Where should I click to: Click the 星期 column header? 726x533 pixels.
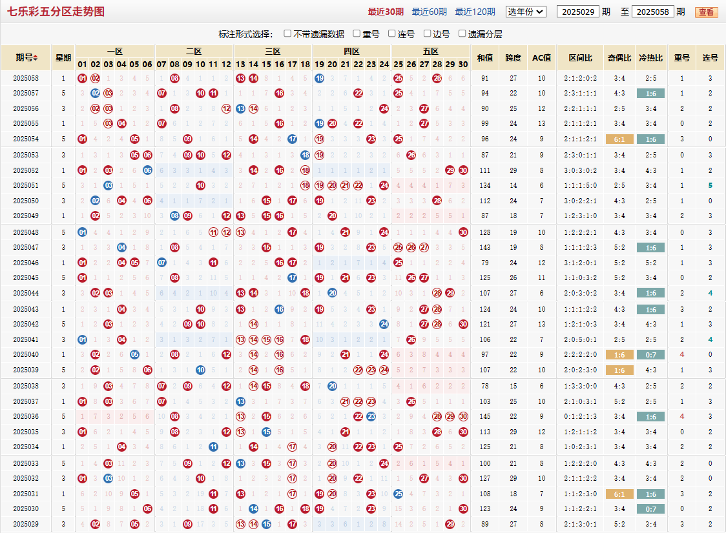(x=63, y=58)
